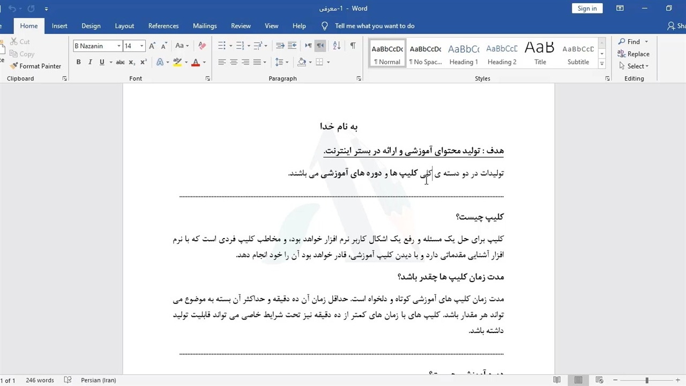The height and width of the screenshot is (386, 686).
Task: Click the zoom slider handle
Action: click(647, 380)
